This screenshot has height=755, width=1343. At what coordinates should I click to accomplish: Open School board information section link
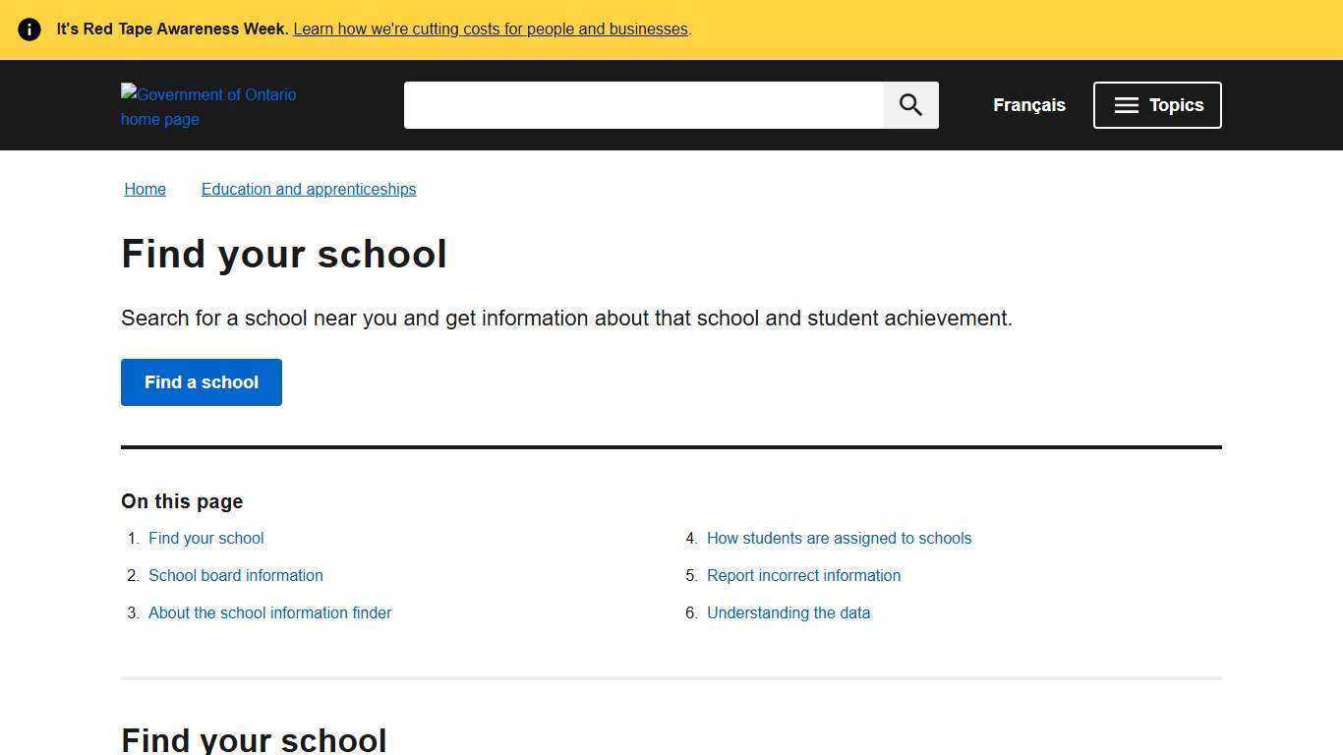[x=235, y=575]
